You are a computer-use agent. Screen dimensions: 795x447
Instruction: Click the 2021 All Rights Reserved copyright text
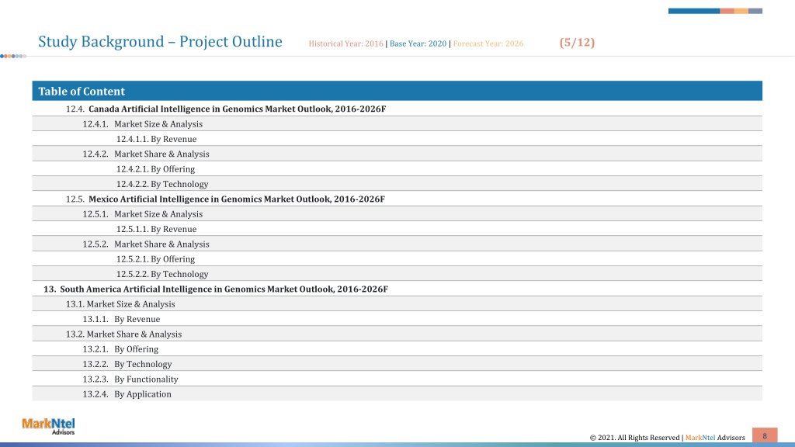[667, 438]
